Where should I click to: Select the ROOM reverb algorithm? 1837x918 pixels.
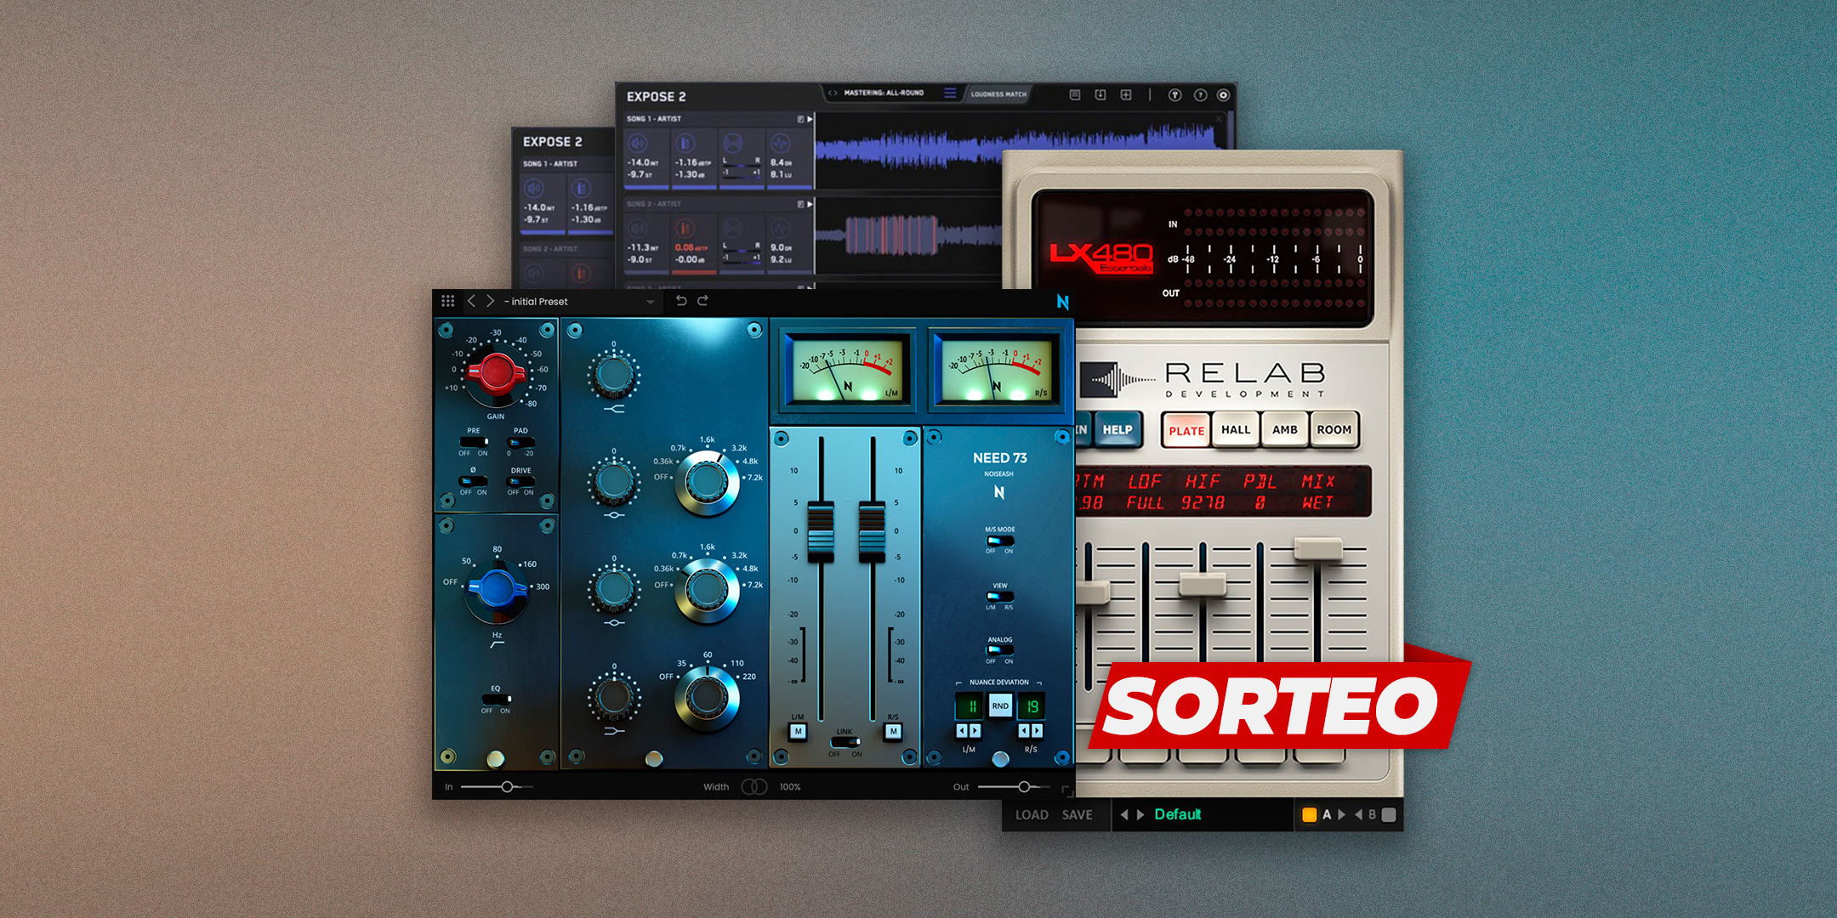tap(1334, 430)
